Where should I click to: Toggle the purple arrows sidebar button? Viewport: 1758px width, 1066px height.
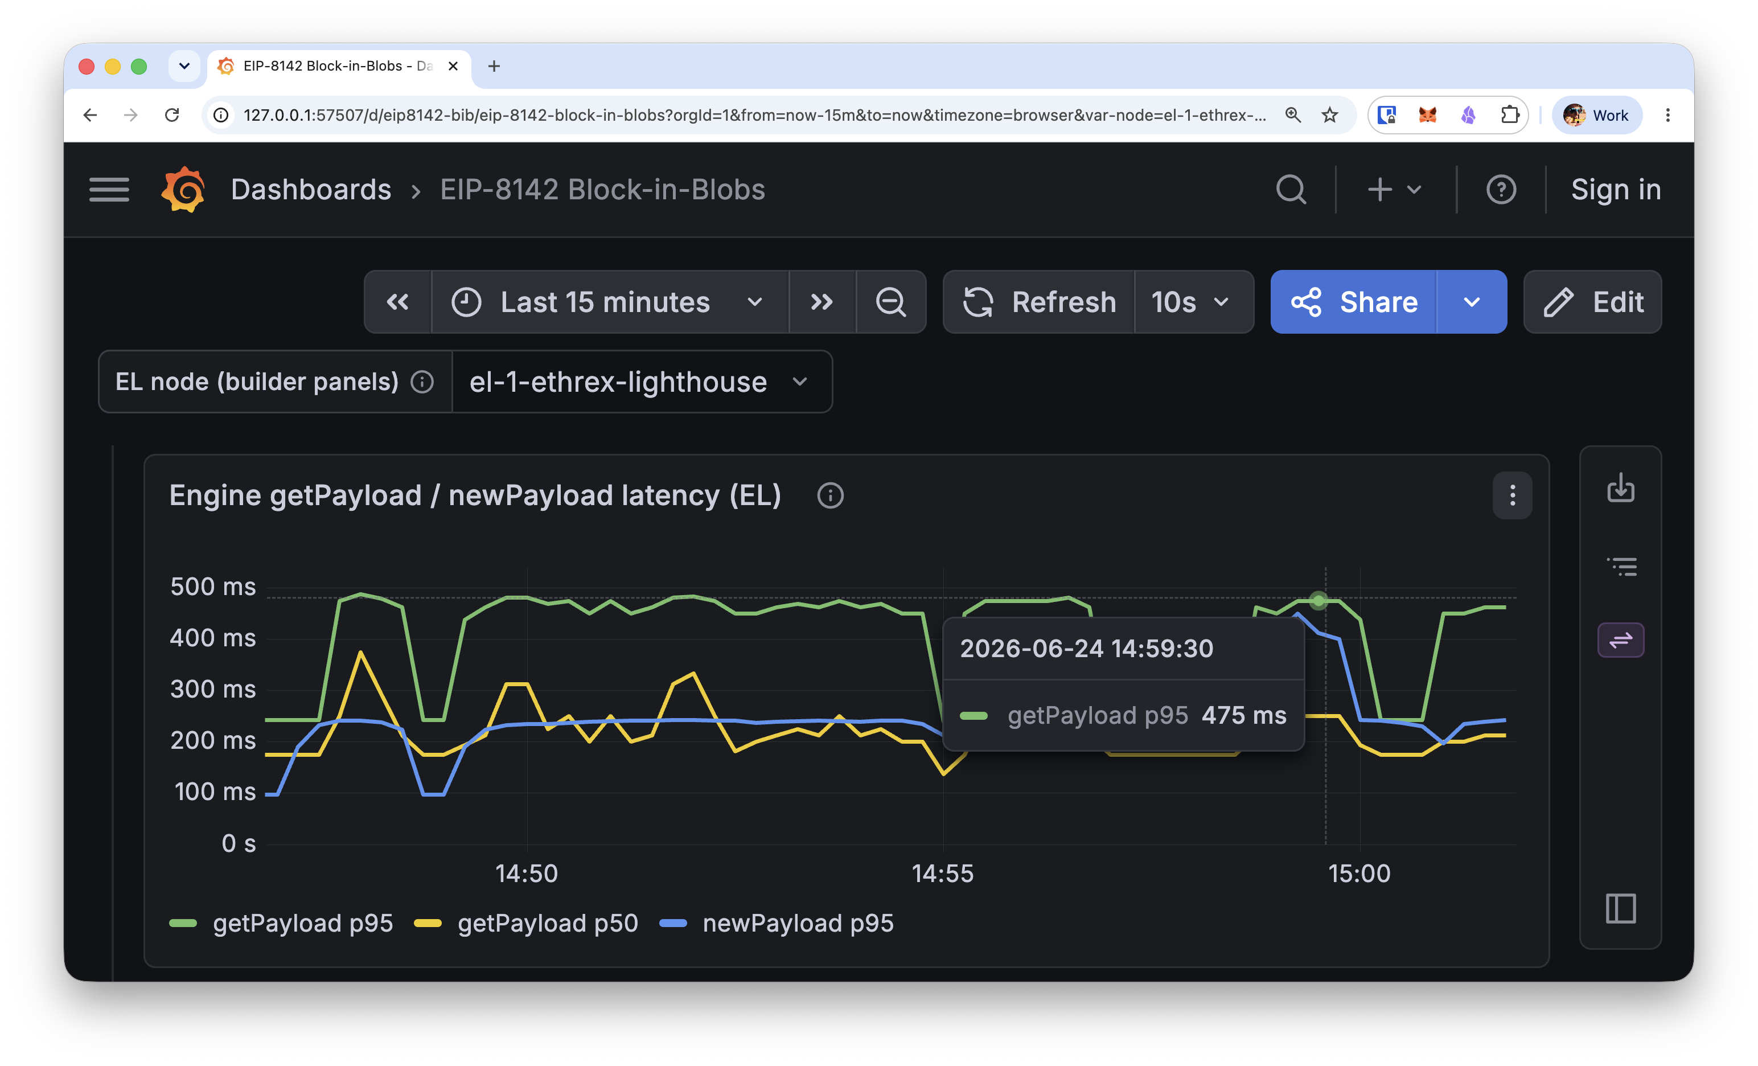click(x=1620, y=640)
